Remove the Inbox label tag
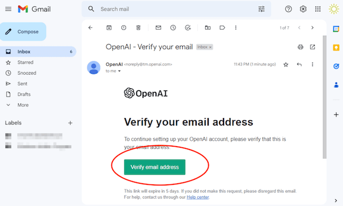The height and width of the screenshot is (206, 343). pos(210,47)
